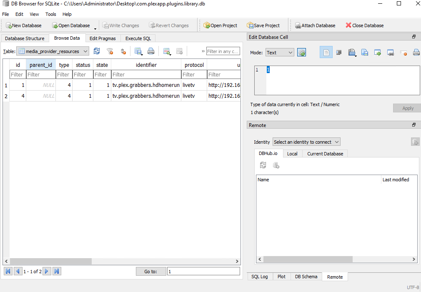421x292 pixels.
Task: Toggle word wrap in the cell editor
Action: coord(326,52)
